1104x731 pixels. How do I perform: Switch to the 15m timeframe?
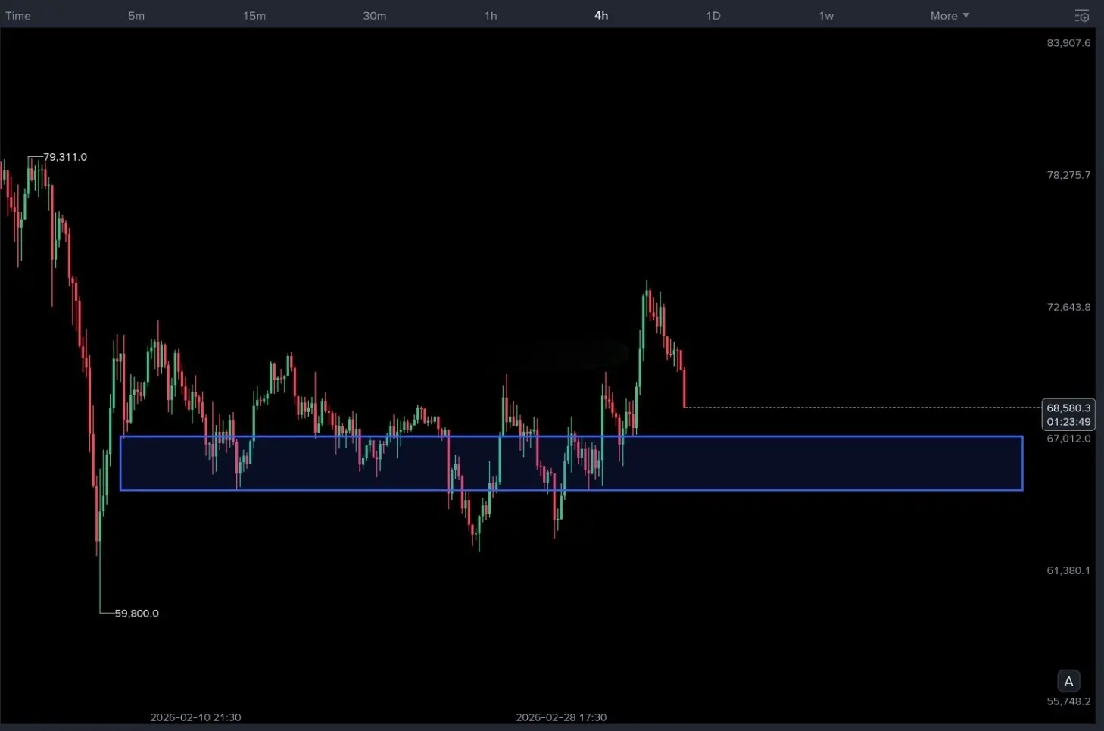254,16
